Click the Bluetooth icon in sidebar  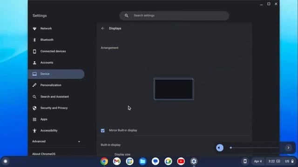click(34, 40)
